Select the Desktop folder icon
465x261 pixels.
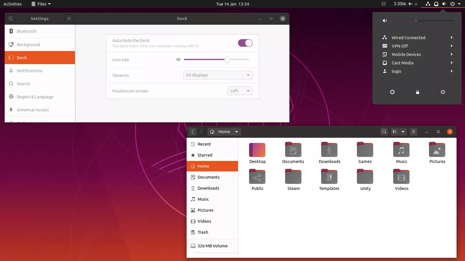pos(257,150)
